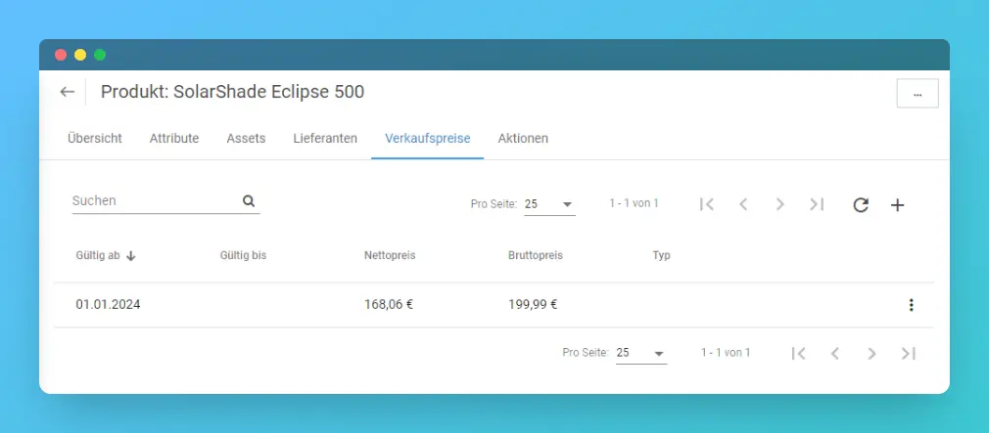989x433 pixels.
Task: Jump to first page in top pagination
Action: pyautogui.click(x=706, y=204)
